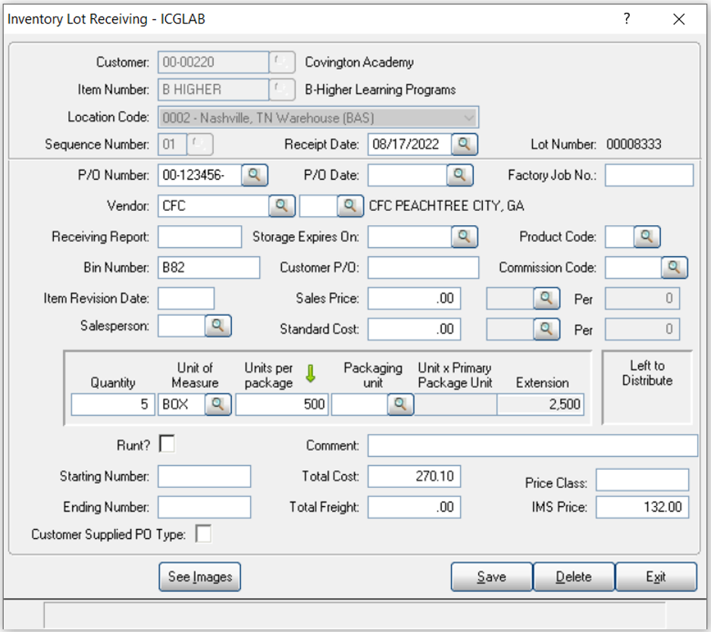Image resolution: width=711 pixels, height=632 pixels.
Task: Click the P/O Number search icon
Action: (255, 175)
